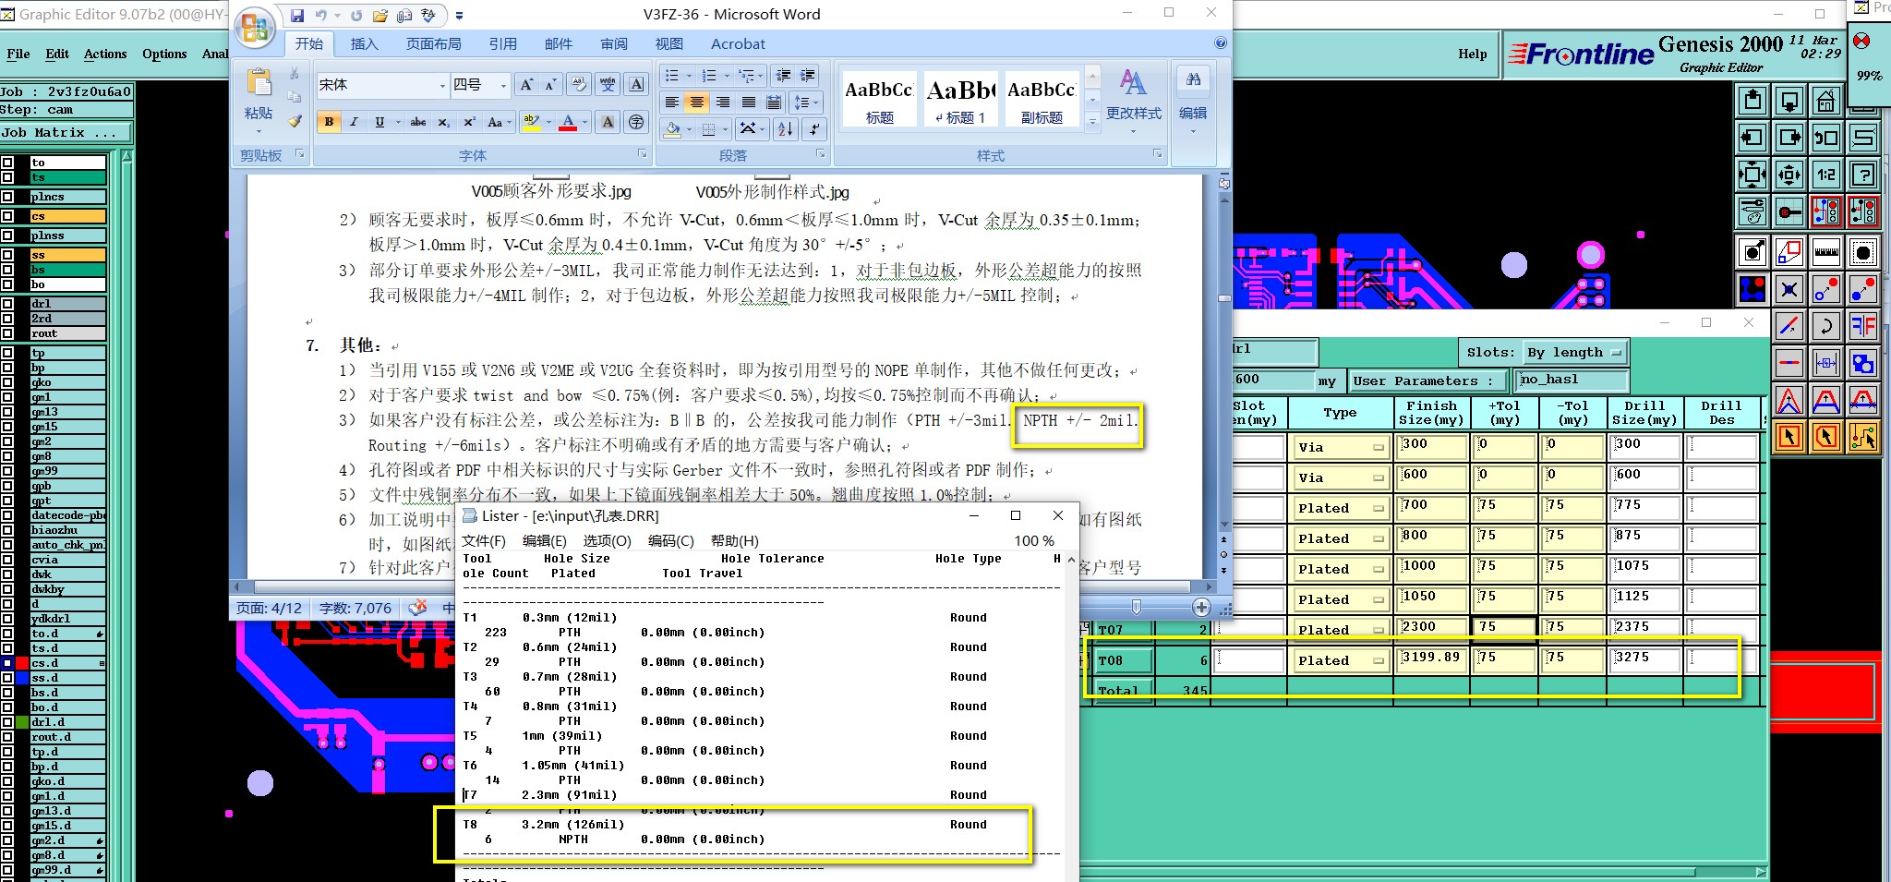
Task: Align text left in Word
Action: point(672,103)
